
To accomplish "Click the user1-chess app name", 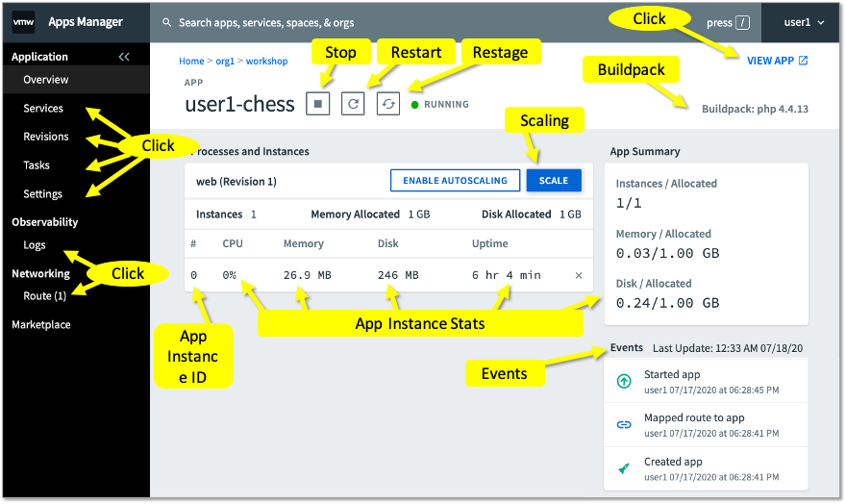I will pos(239,104).
